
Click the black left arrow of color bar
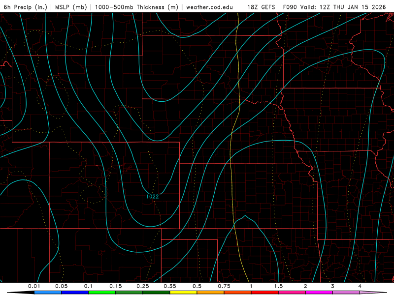click(20, 293)
